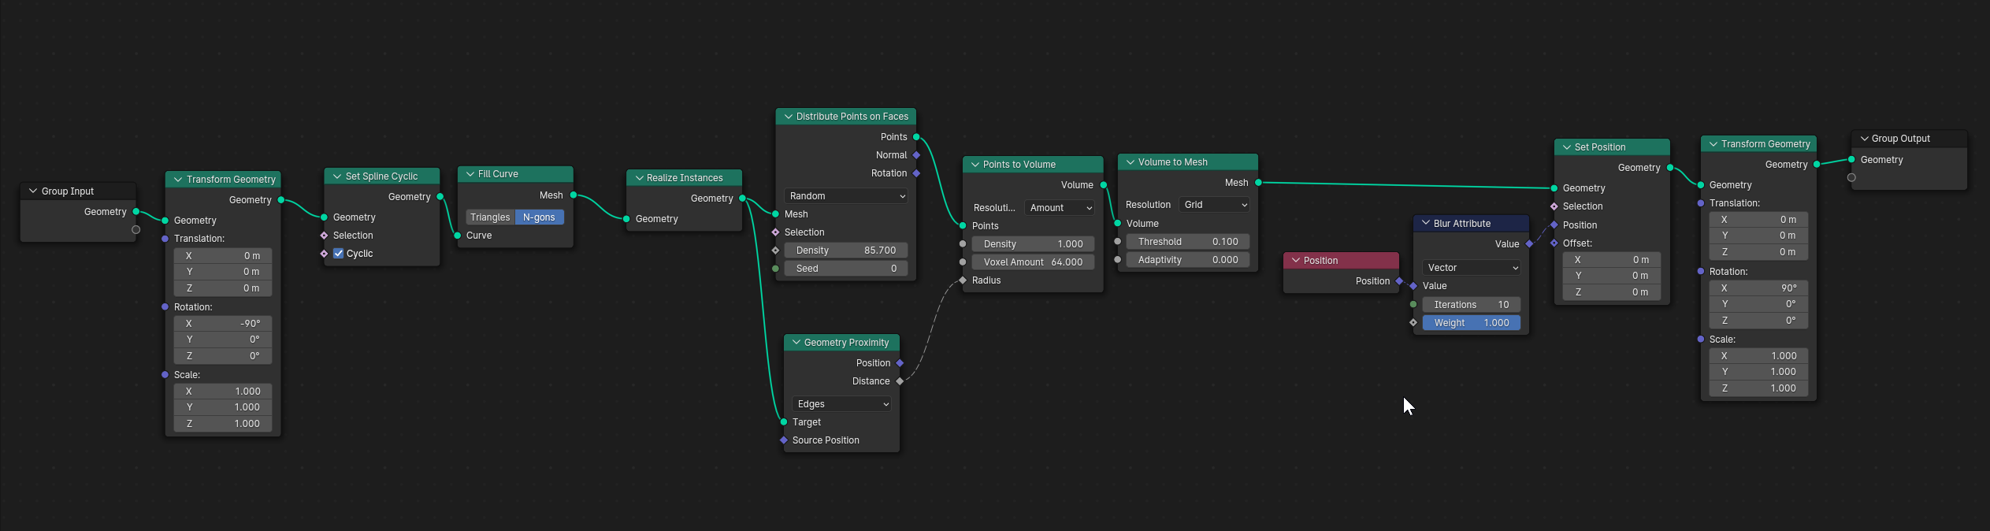Open the Vector data type dropdown
This screenshot has width=1990, height=531.
pyautogui.click(x=1471, y=268)
